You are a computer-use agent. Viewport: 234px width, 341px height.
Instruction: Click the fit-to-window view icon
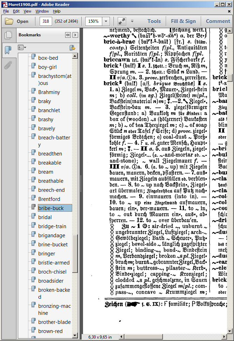[x=122, y=21]
